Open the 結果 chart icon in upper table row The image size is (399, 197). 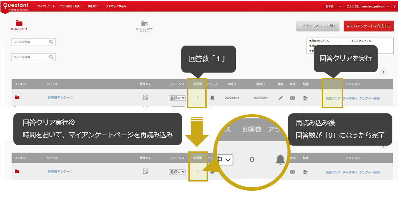point(305,98)
